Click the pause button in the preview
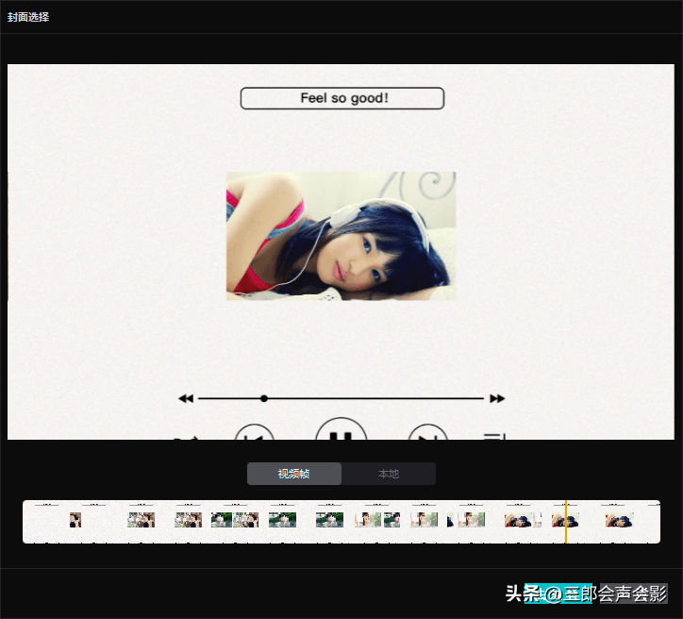Image resolution: width=683 pixels, height=619 pixels. pos(341,433)
